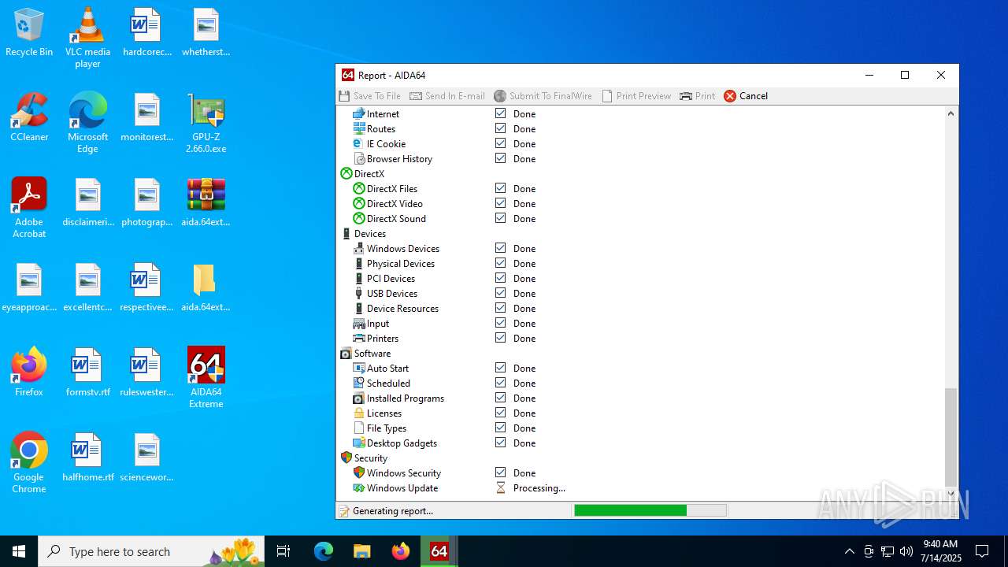Click Submit To FinalWire toolbar button
This screenshot has height=567, width=1008.
point(543,96)
